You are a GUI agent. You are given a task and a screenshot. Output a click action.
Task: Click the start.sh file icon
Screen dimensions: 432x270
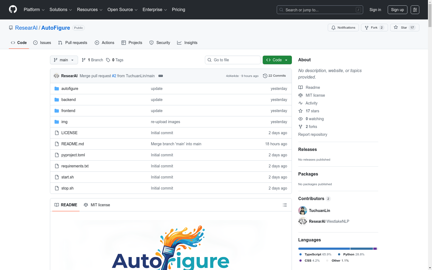[57, 177]
